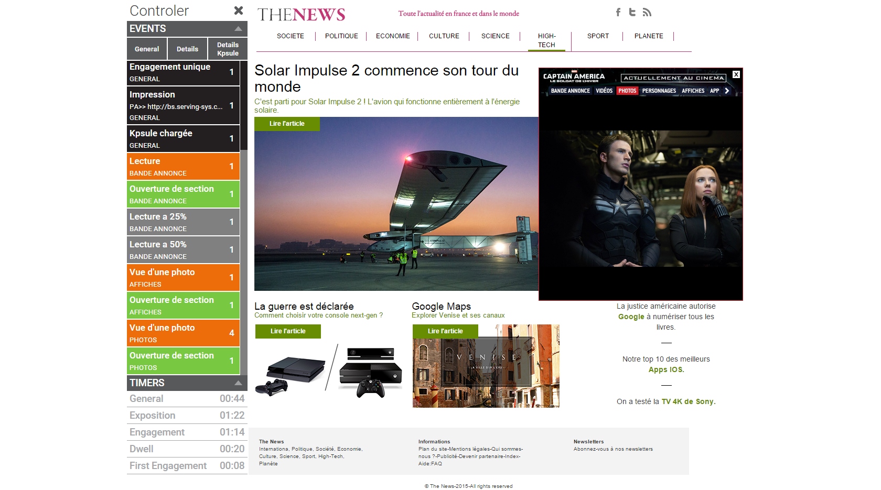Viewport: 881px width, 490px height.
Task: Open the HIGH-TECH menu section
Action: pyautogui.click(x=546, y=40)
